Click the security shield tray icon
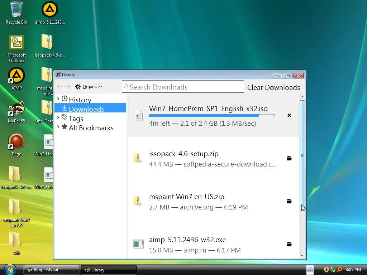367x275 pixels. (x=326, y=270)
